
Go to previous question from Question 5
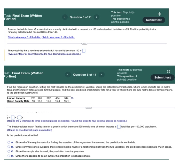coord(65,17)
